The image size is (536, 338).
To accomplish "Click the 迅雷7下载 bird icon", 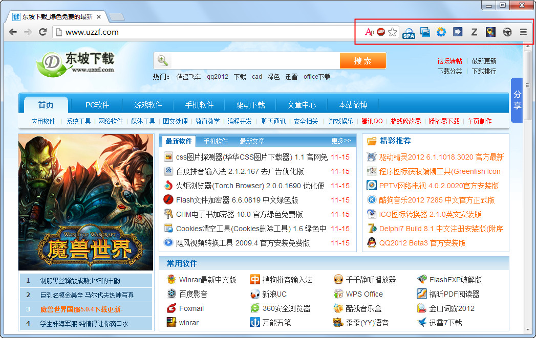I will pos(422,322).
